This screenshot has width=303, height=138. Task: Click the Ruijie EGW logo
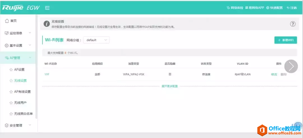point(21,8)
